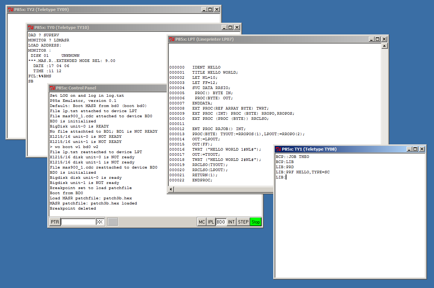
Task: Click the feather icon in TY0 title bar
Action: click(31, 27)
